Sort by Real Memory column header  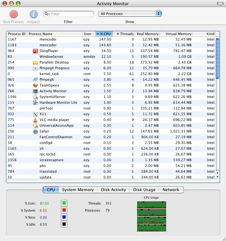[x=147, y=34]
